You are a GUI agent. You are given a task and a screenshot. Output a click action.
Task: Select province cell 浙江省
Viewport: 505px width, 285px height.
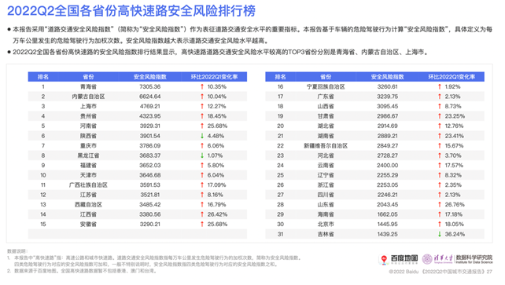click(x=326, y=185)
